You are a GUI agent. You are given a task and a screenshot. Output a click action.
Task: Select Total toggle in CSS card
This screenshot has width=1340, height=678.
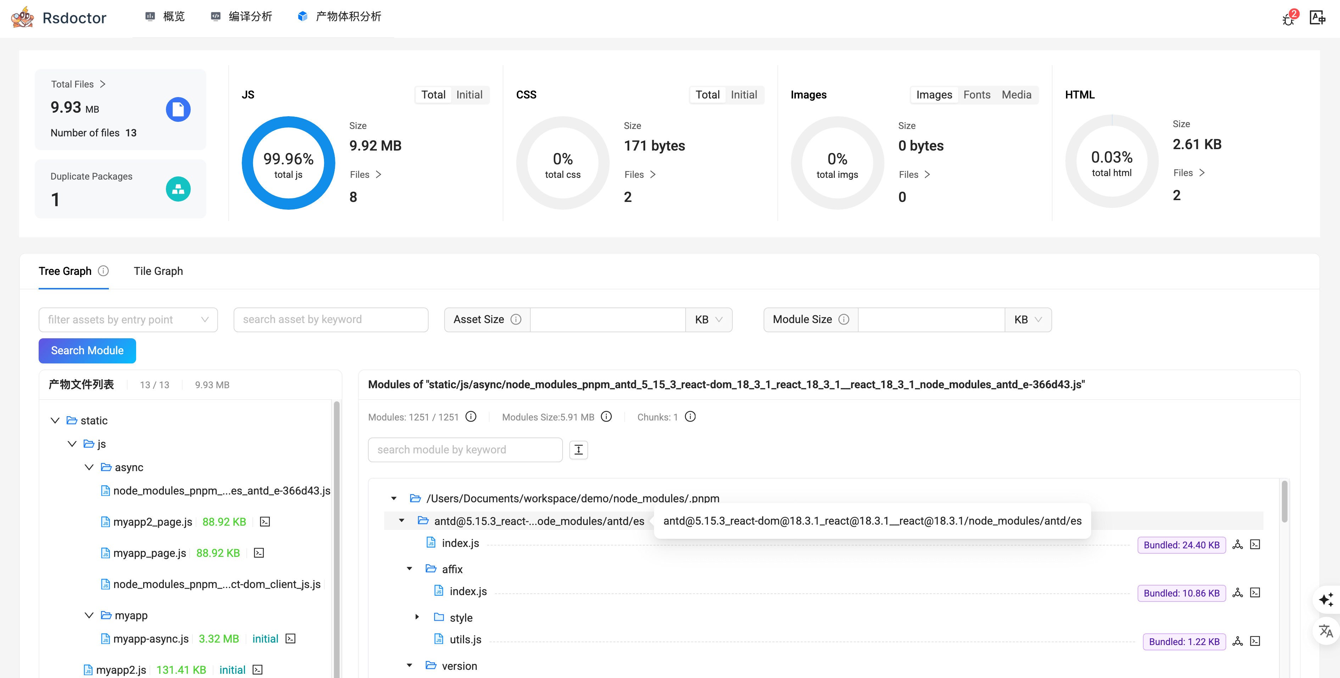(708, 95)
